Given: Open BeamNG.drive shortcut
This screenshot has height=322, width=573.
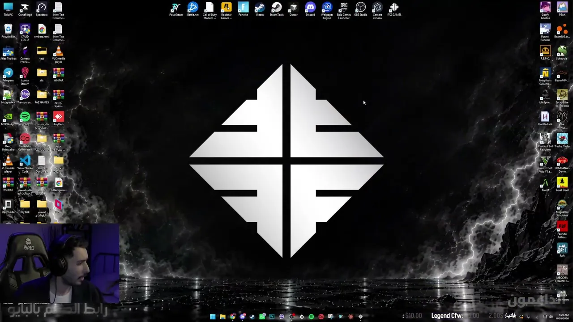Looking at the screenshot, I should click(562, 31).
